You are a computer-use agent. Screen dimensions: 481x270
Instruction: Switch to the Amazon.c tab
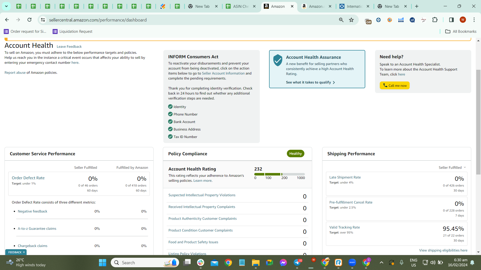point(313,6)
